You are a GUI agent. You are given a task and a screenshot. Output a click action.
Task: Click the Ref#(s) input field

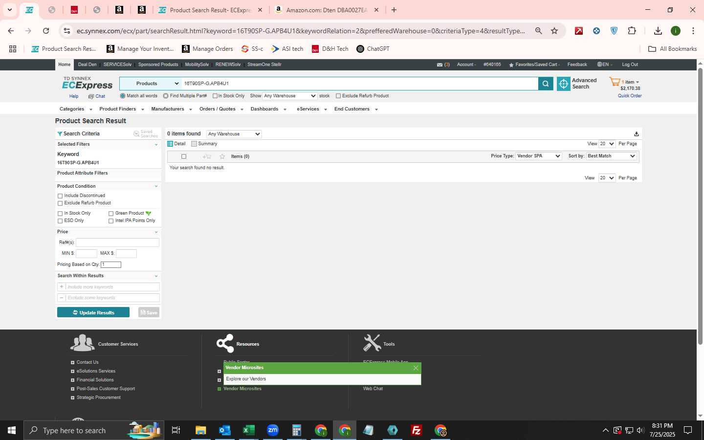tap(117, 242)
